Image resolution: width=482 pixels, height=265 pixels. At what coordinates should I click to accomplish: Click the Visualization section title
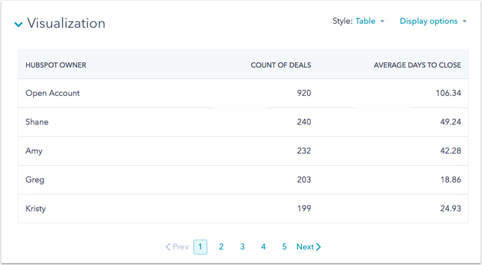coord(66,23)
